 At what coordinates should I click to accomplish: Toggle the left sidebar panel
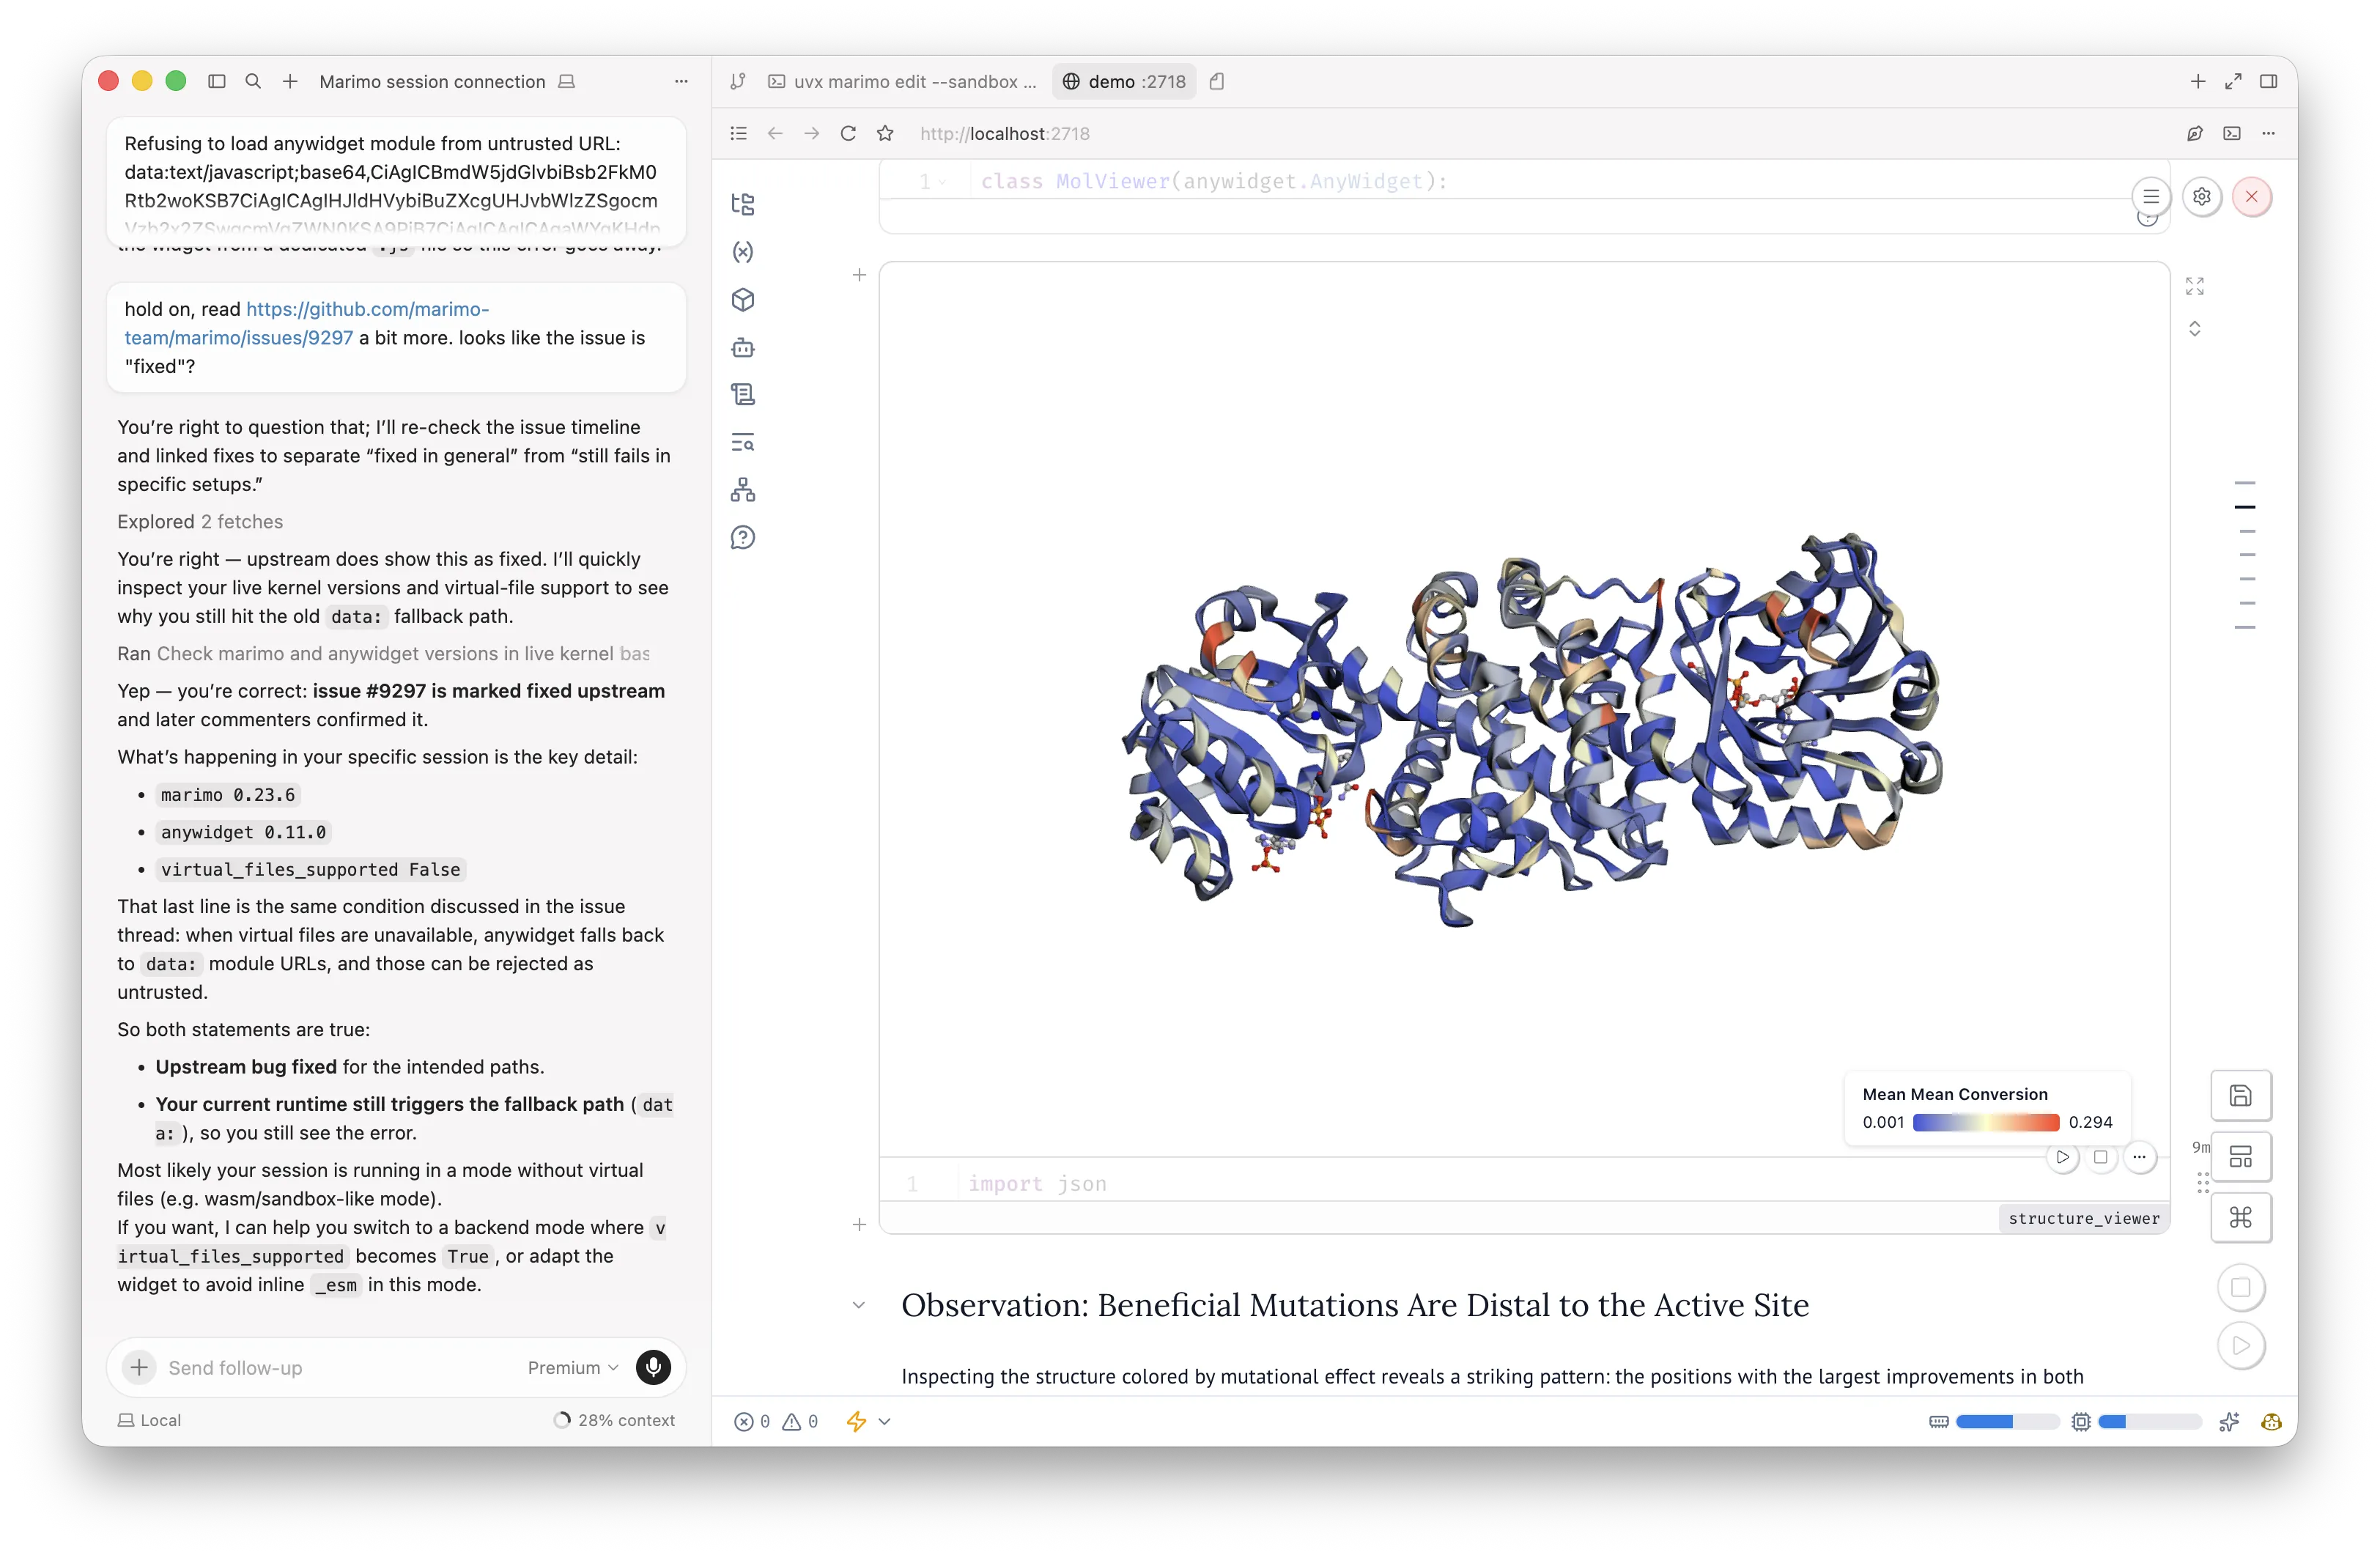tap(217, 82)
